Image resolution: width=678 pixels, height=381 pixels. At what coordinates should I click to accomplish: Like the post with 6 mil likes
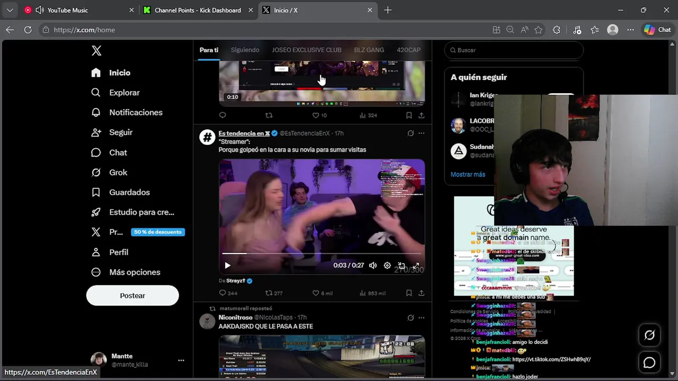point(322,293)
